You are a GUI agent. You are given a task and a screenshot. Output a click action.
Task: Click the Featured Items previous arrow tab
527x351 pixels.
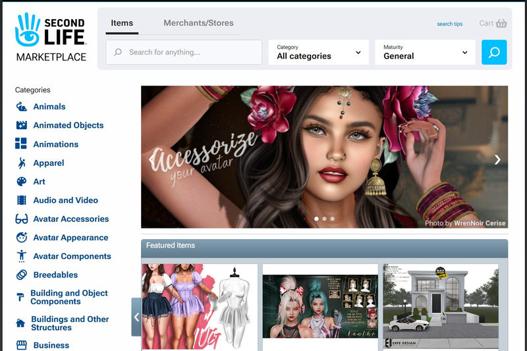tap(136, 317)
